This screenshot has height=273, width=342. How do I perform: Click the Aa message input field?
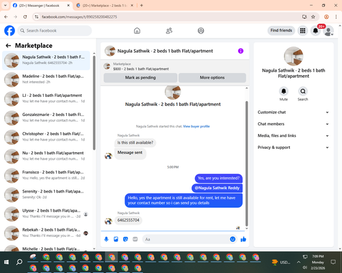pyautogui.click(x=185, y=239)
